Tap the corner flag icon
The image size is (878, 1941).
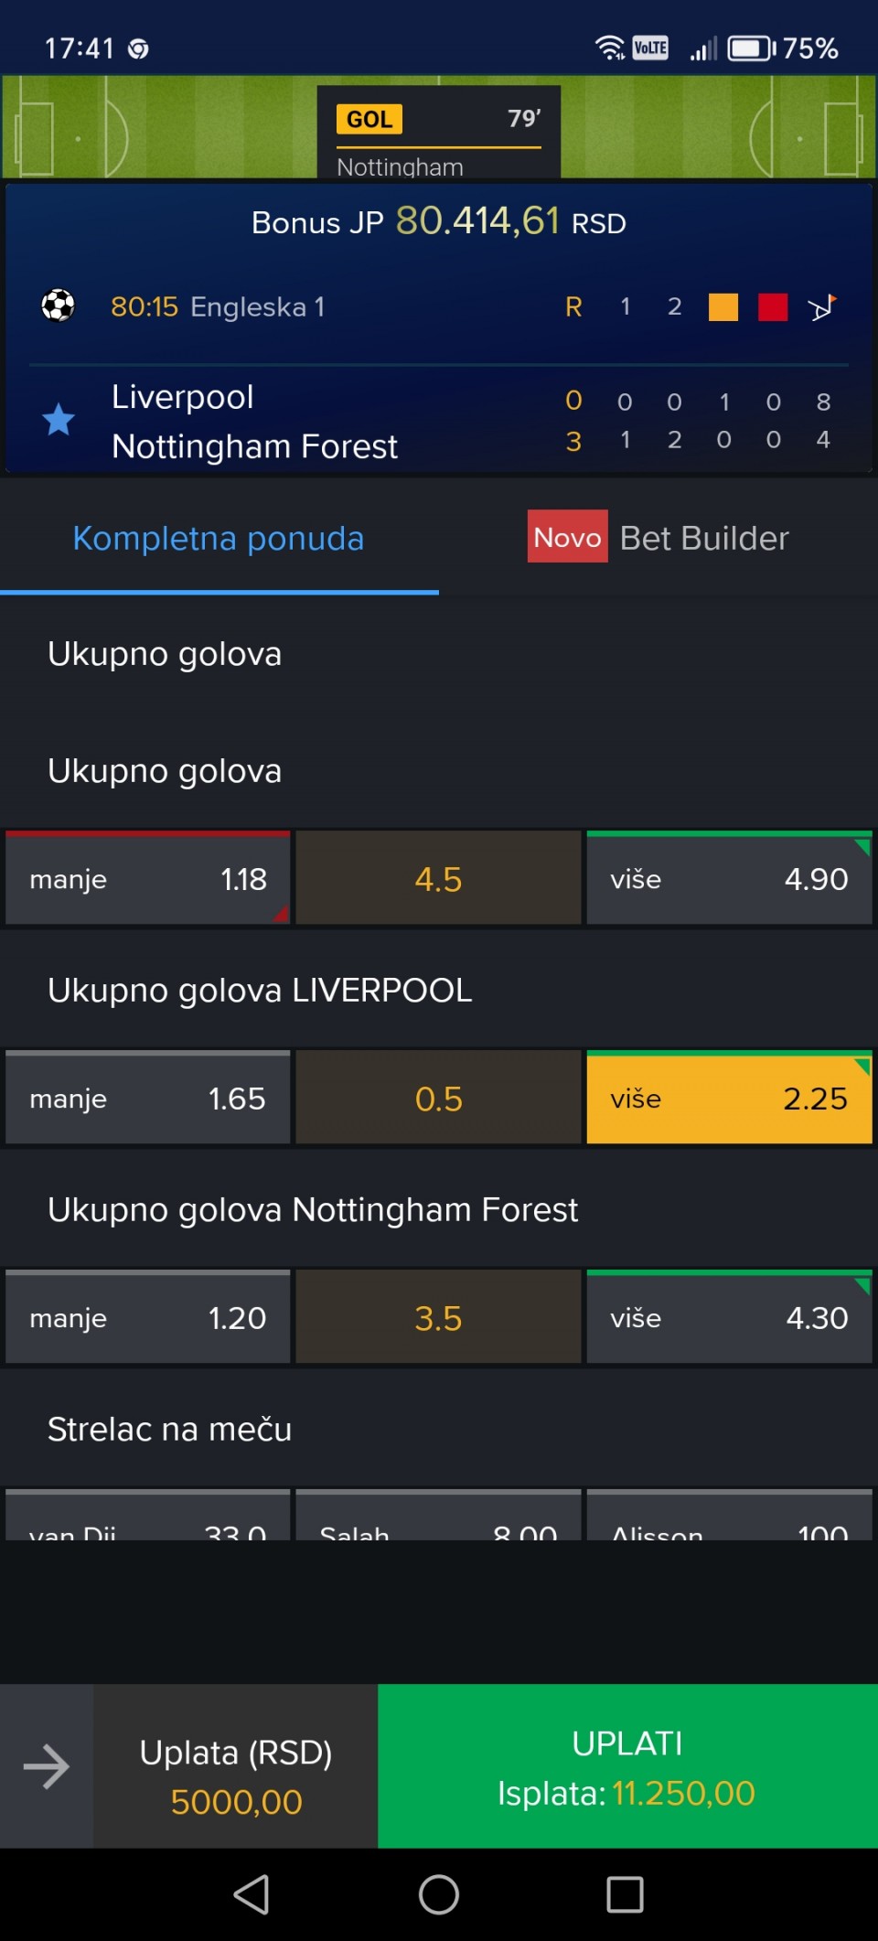click(x=821, y=307)
